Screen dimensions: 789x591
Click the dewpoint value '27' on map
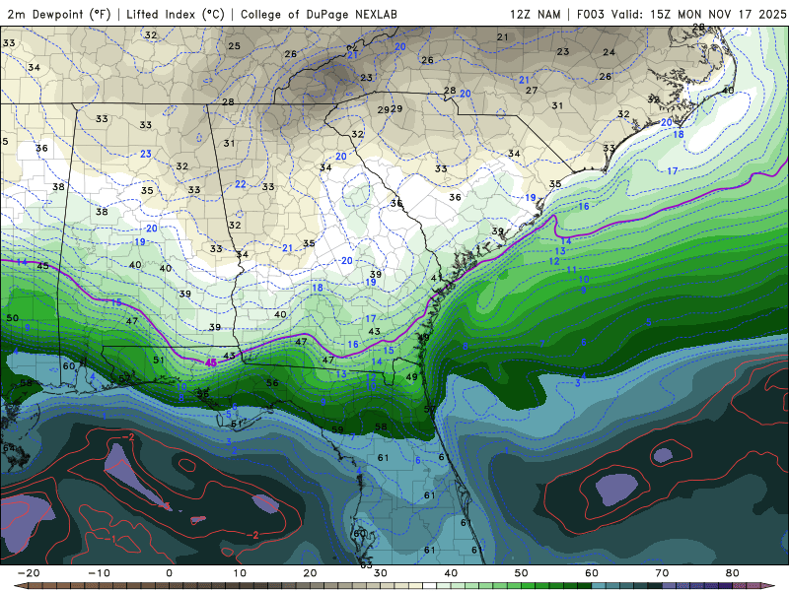pyautogui.click(x=532, y=91)
